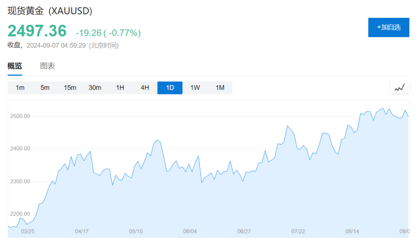Screen dimensions: 417x242
Task: Select the 5m timeframe
Action: point(45,88)
